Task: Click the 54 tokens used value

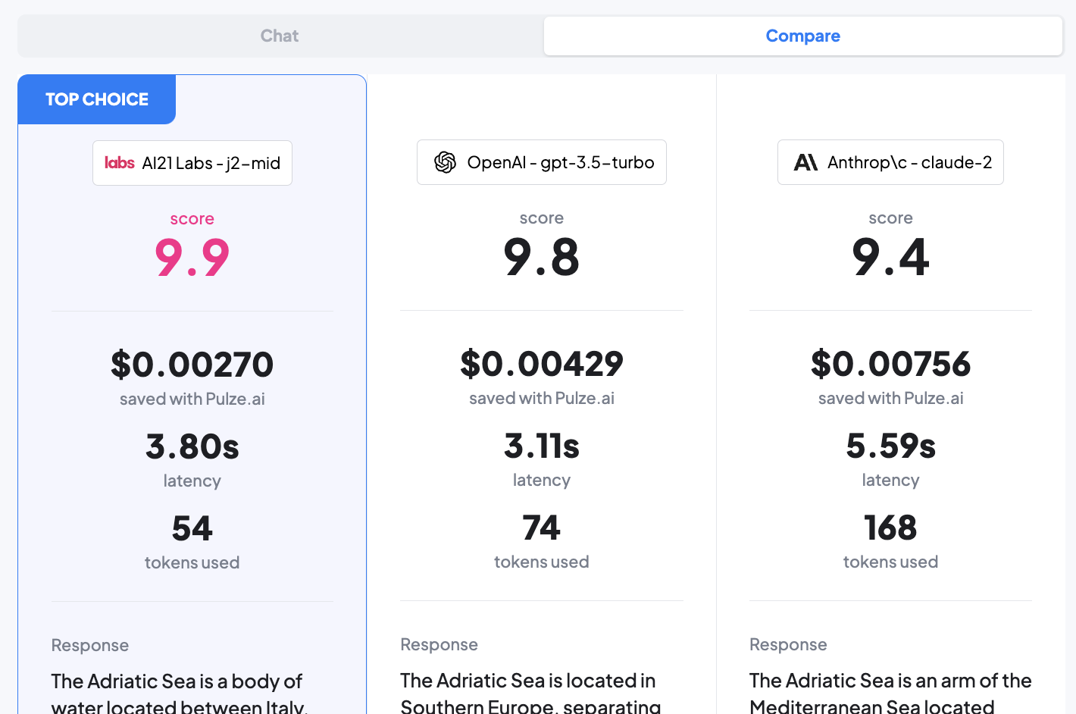Action: tap(192, 528)
